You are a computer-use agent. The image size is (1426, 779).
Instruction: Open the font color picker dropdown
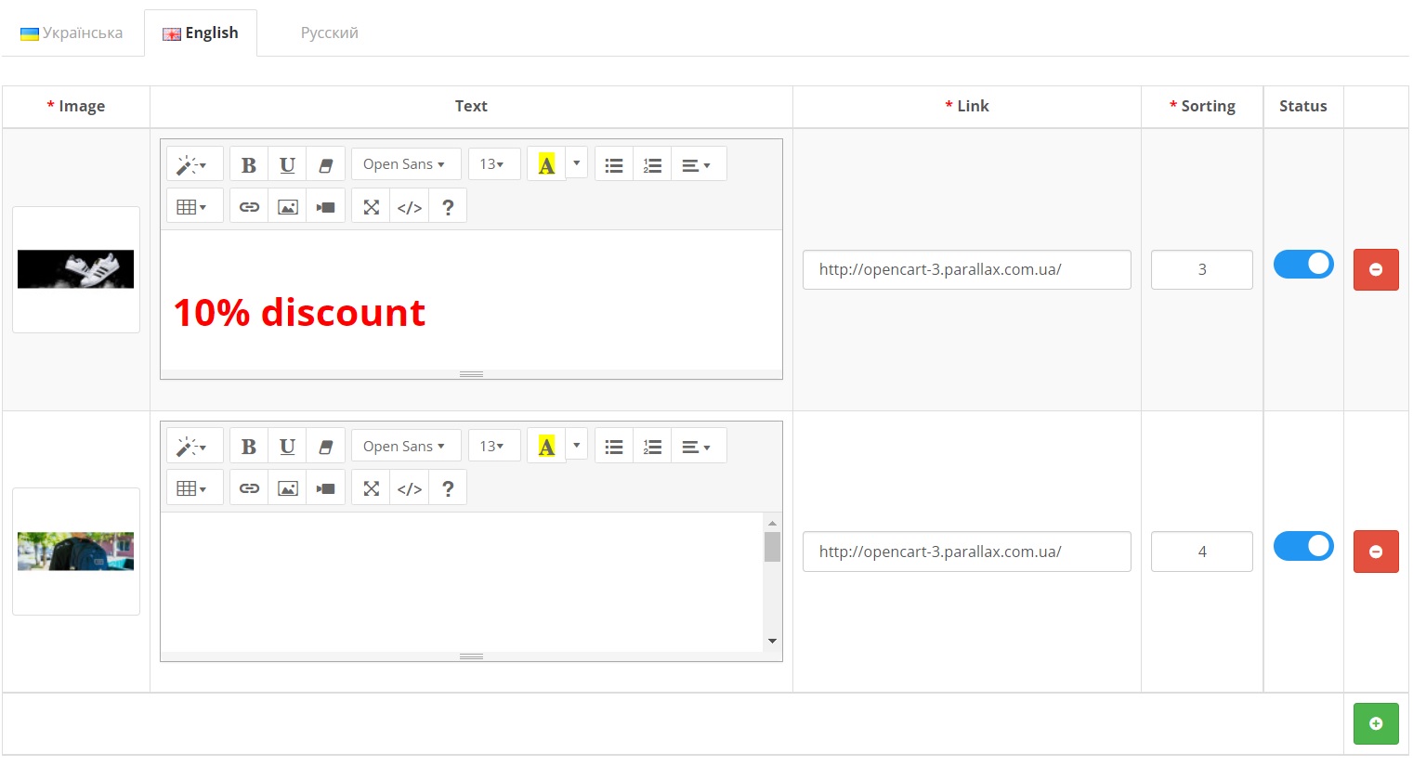[x=576, y=163]
